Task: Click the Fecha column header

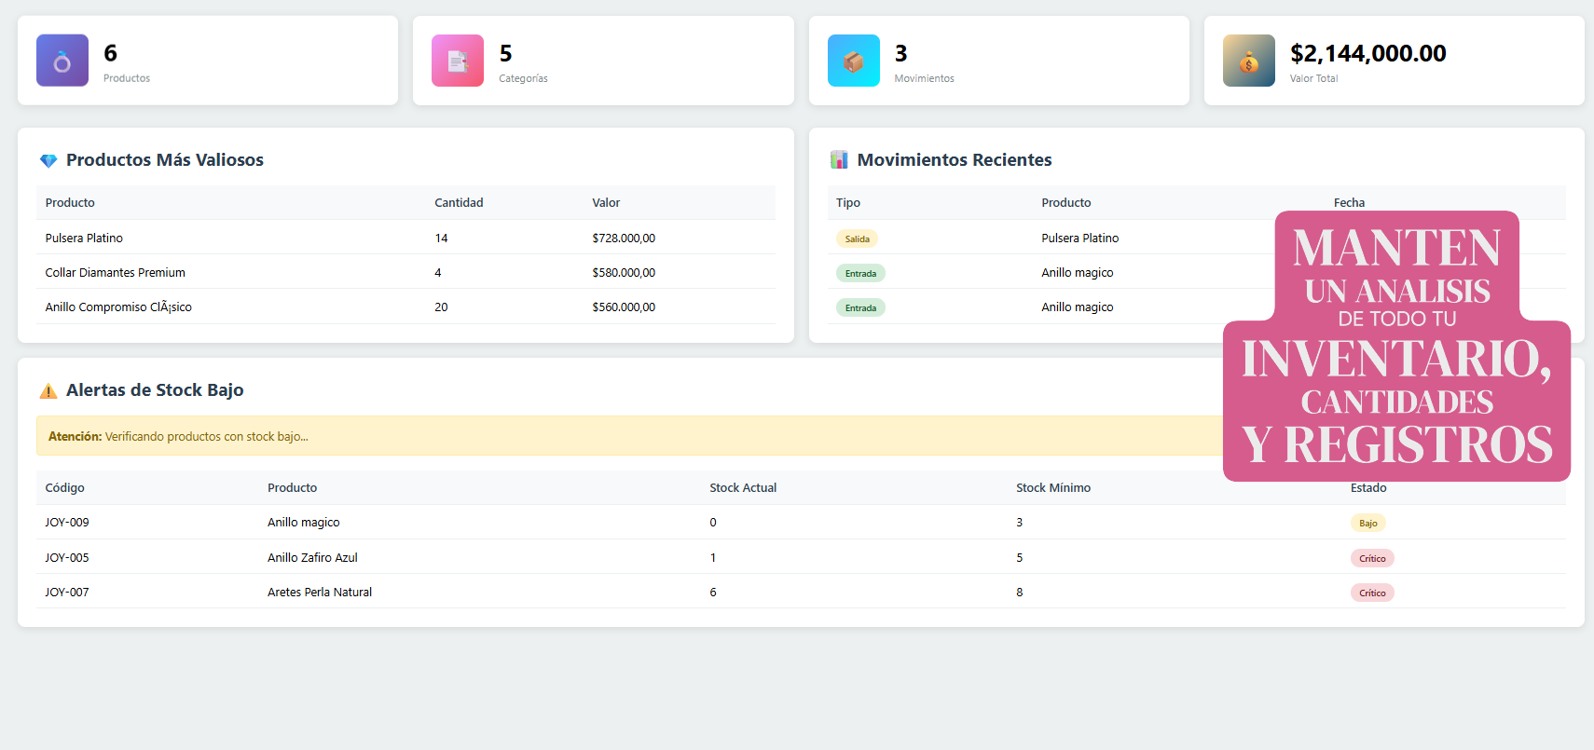Action: click(x=1349, y=203)
